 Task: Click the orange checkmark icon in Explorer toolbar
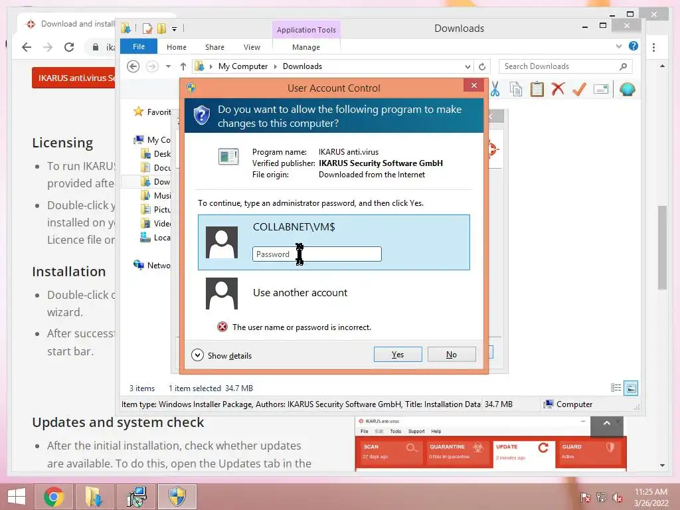579,90
